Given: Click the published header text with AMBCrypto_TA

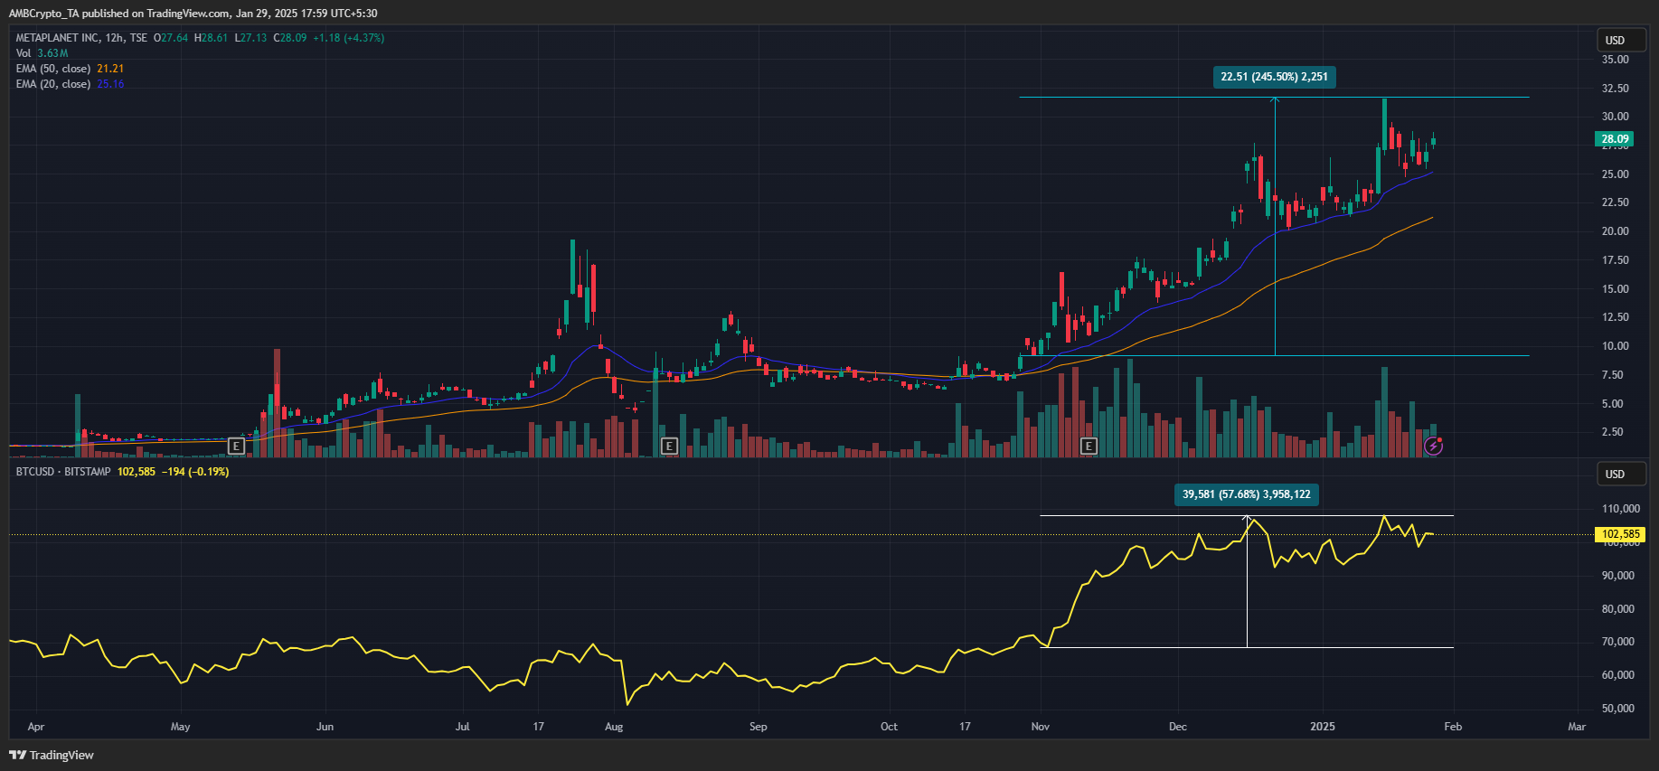Looking at the screenshot, I should tap(193, 14).
